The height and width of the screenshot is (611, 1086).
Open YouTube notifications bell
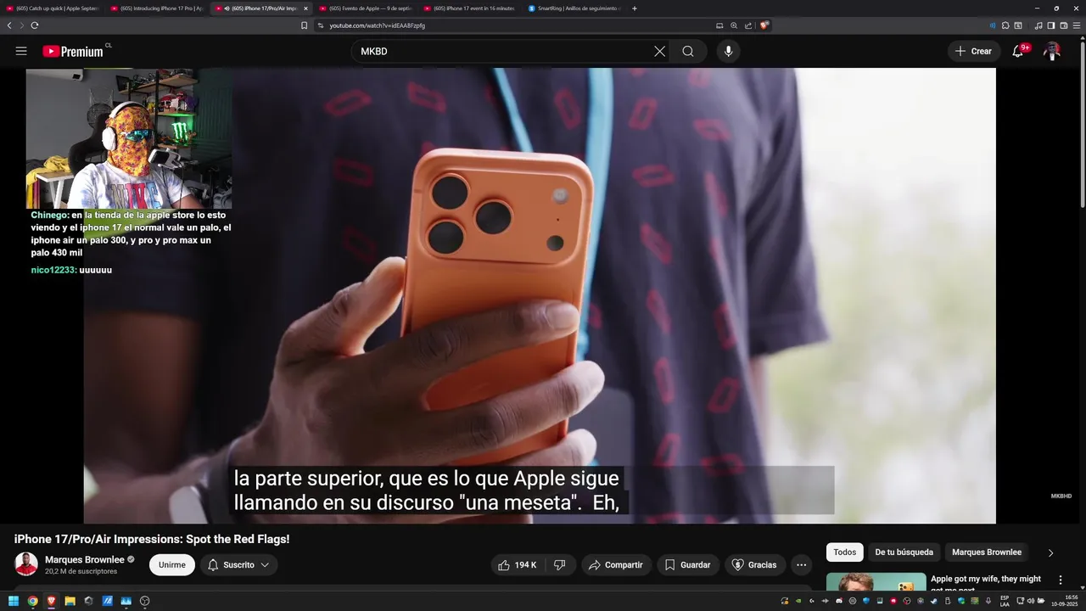click(x=1018, y=51)
